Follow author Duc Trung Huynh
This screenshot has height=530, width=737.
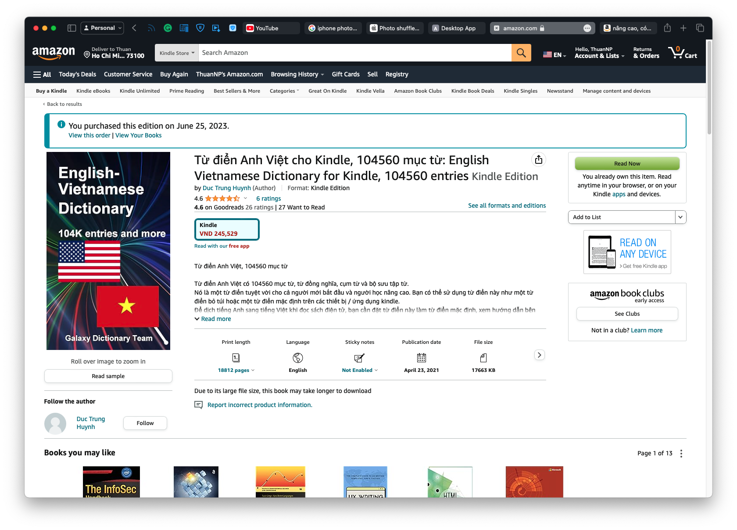click(145, 423)
